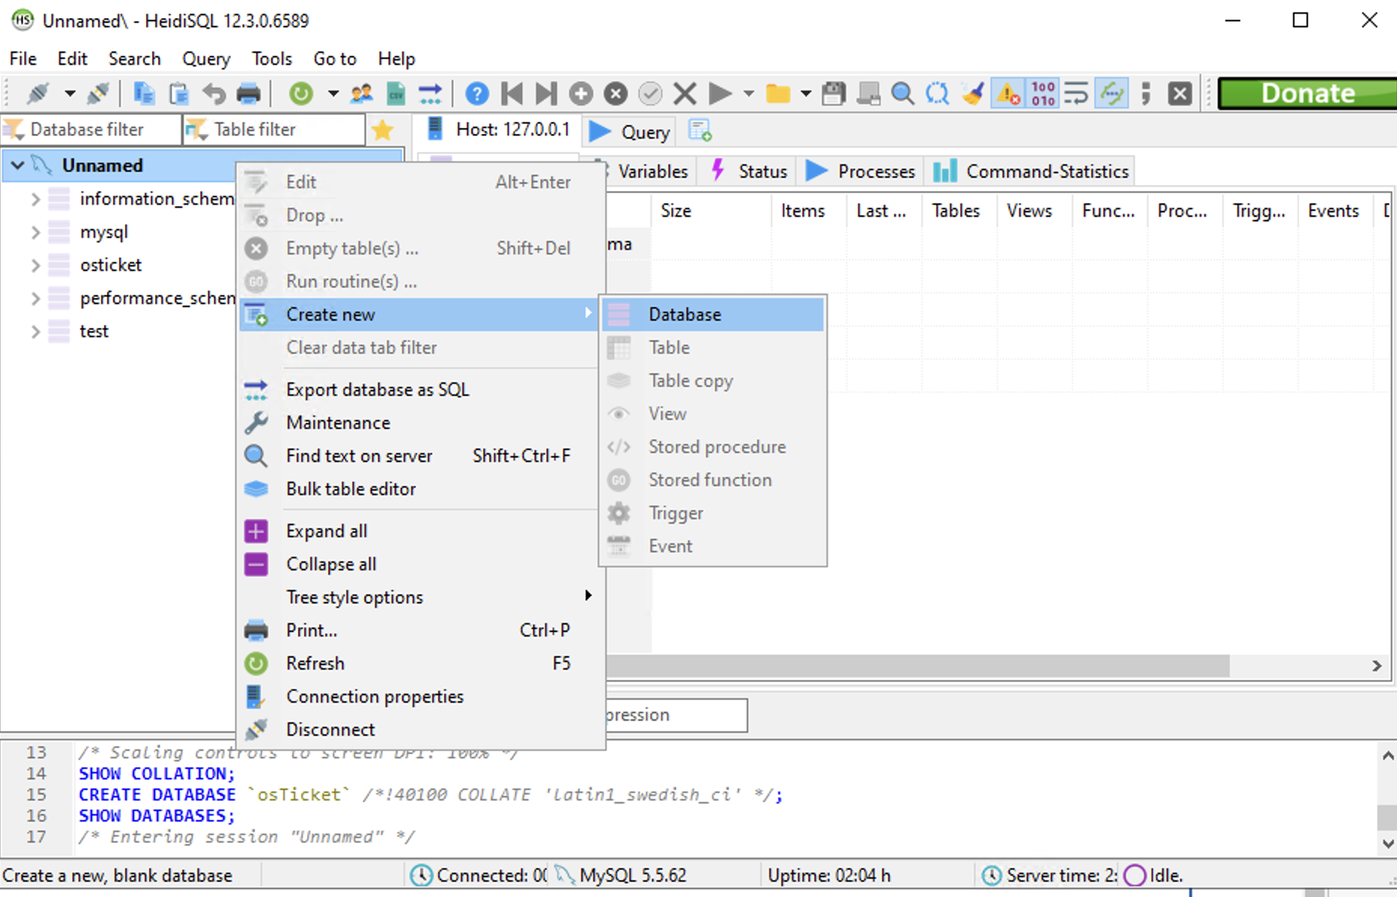Open the Tree style options submenu
This screenshot has height=897, width=1397.
click(421, 597)
